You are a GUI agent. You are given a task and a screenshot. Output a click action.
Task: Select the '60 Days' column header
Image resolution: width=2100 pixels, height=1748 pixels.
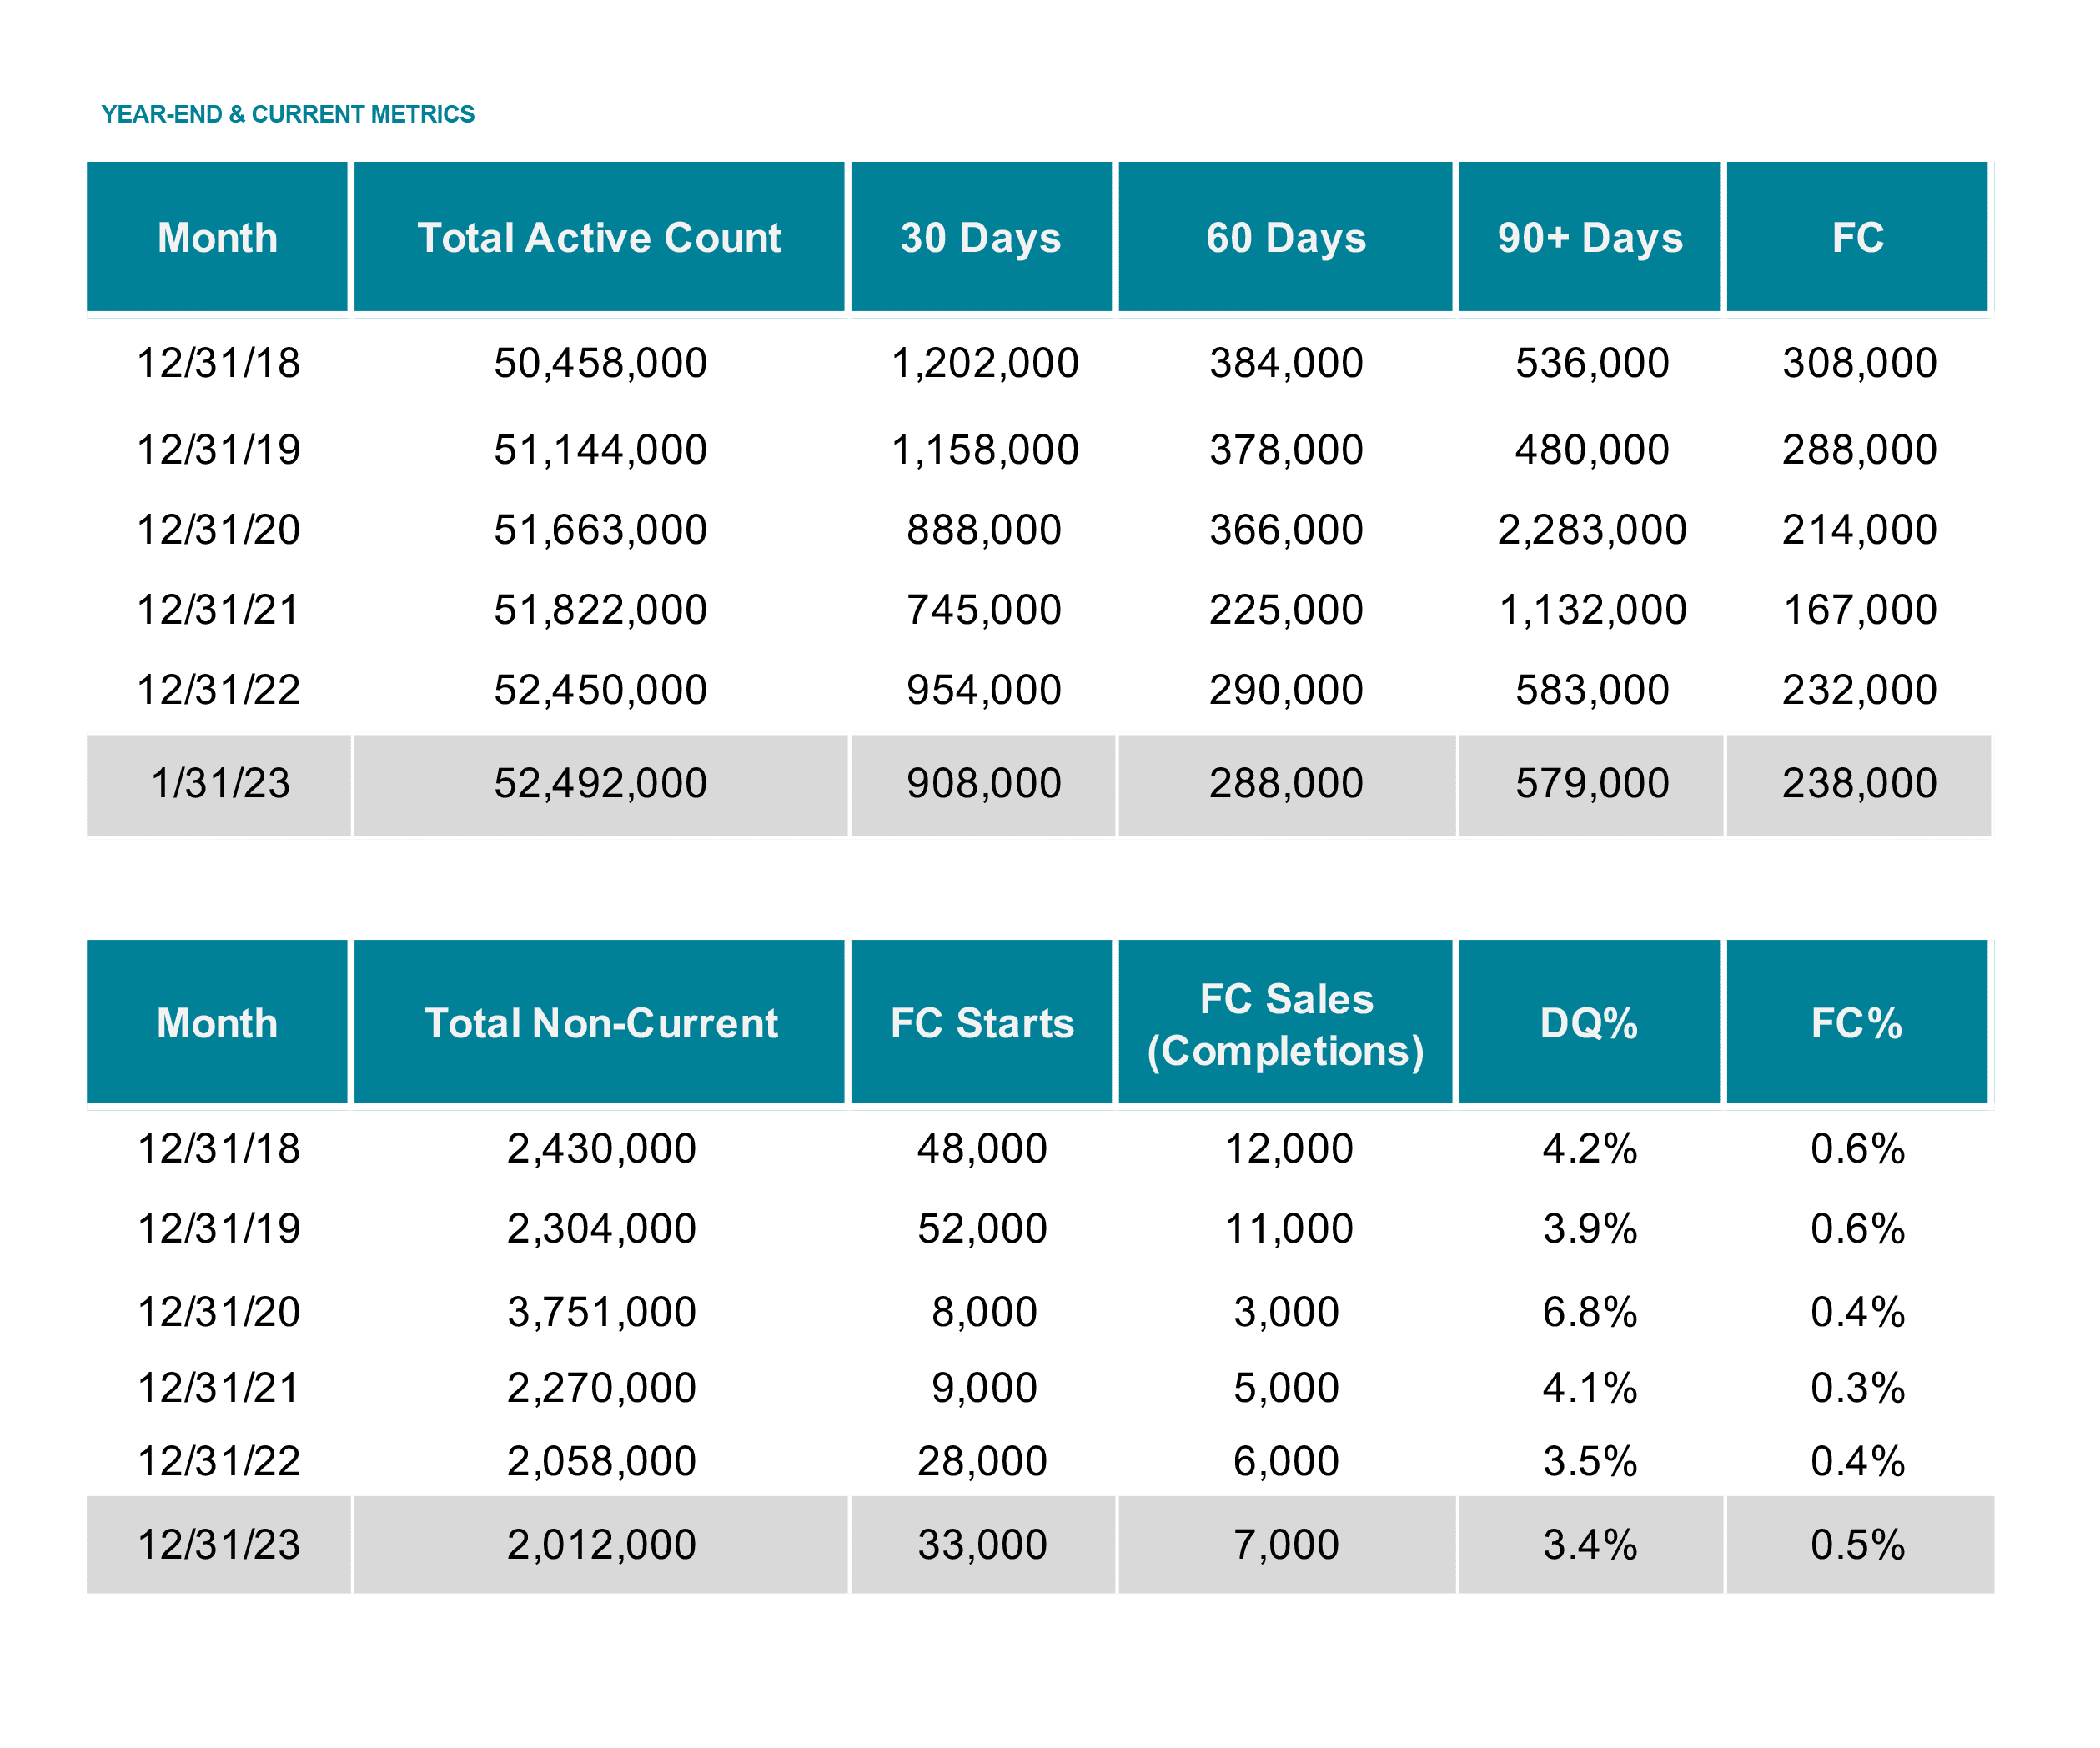[1285, 237]
